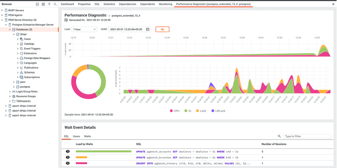This screenshot has width=337, height=168.
Task: Expand the pem database node
Action: coord(14,82)
